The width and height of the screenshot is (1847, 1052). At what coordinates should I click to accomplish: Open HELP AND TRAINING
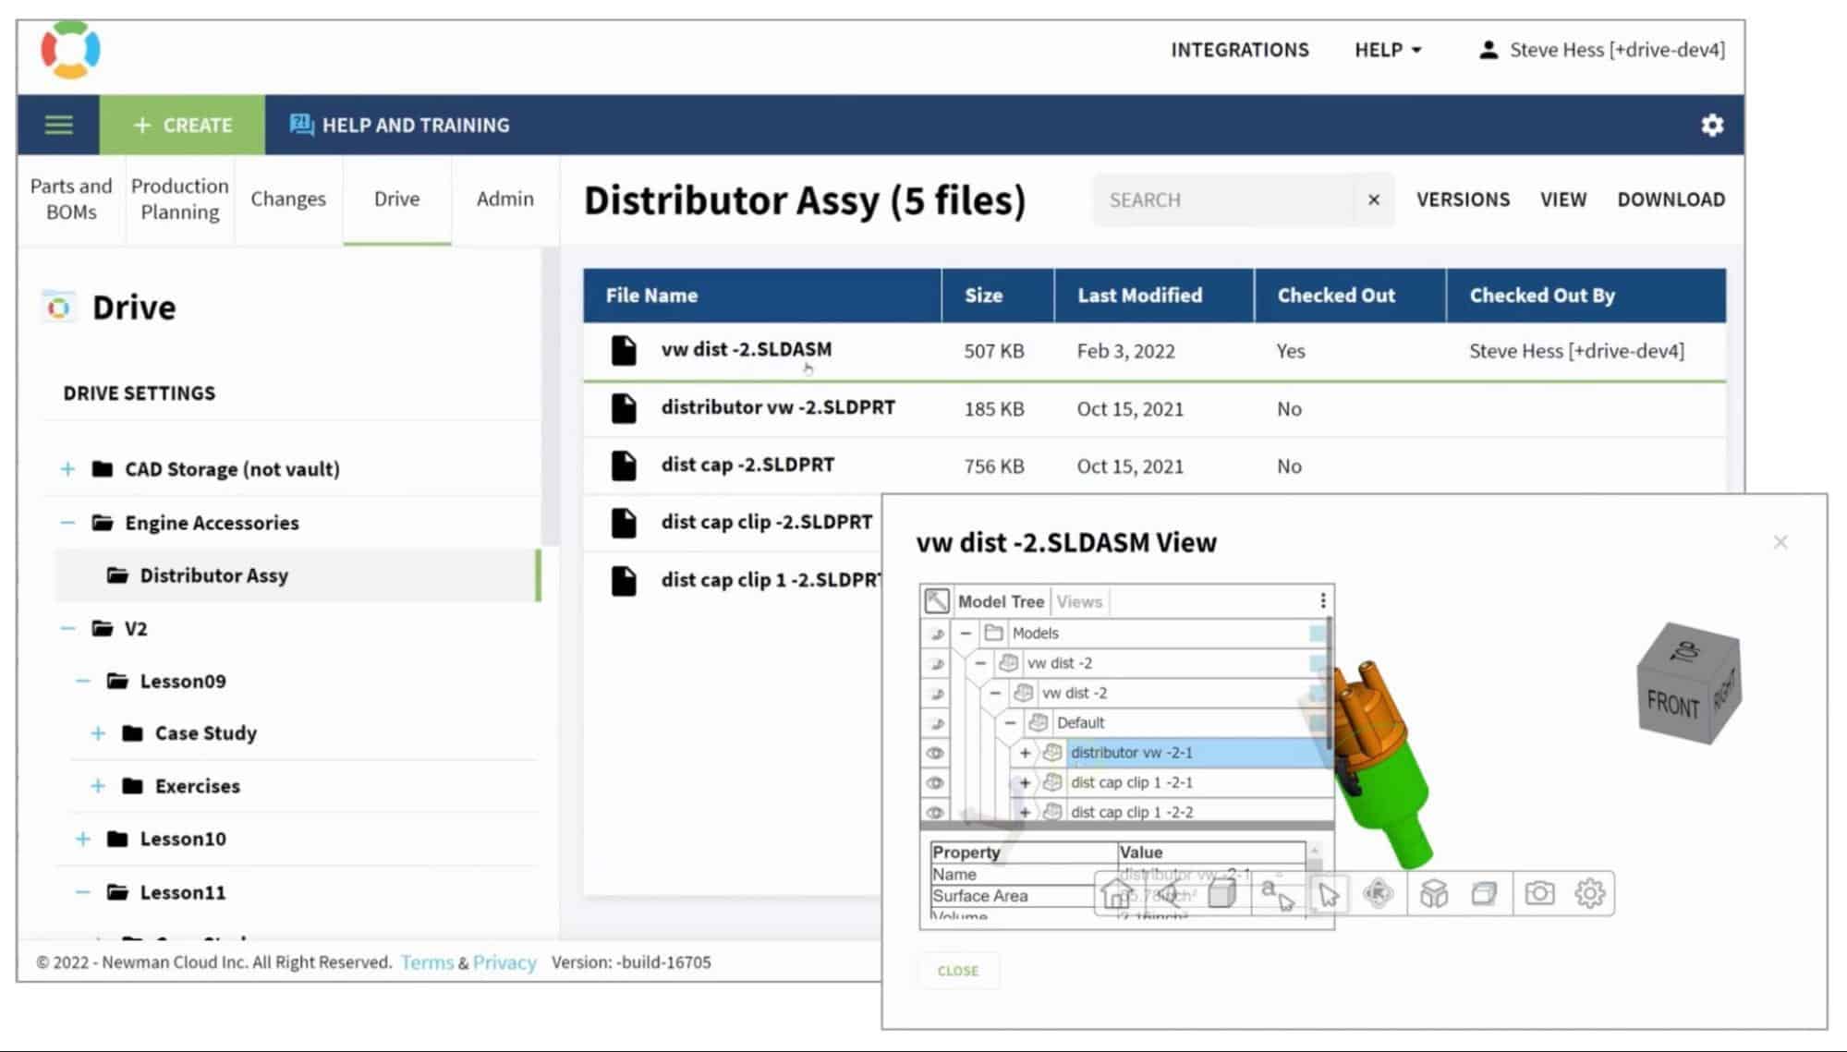point(399,125)
